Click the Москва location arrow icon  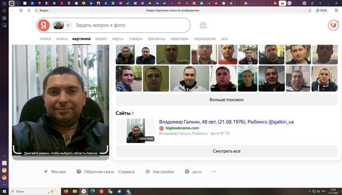click(x=45, y=172)
